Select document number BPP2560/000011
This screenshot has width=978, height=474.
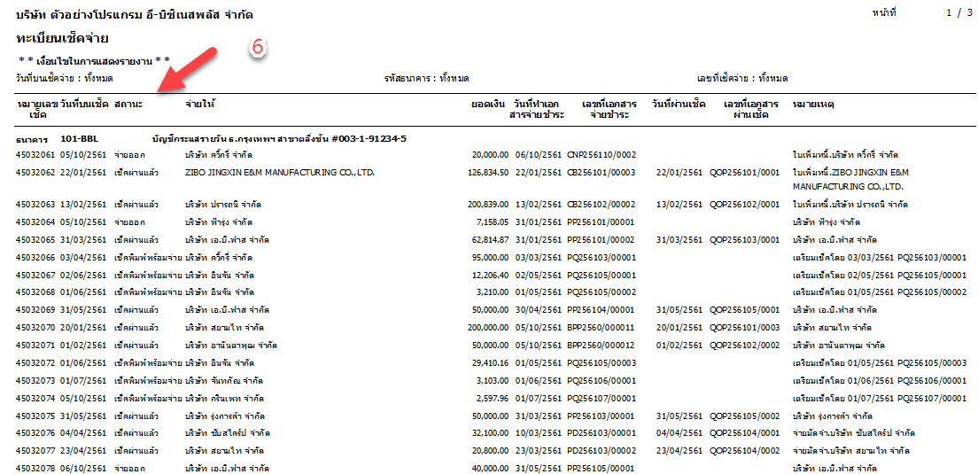point(602,327)
